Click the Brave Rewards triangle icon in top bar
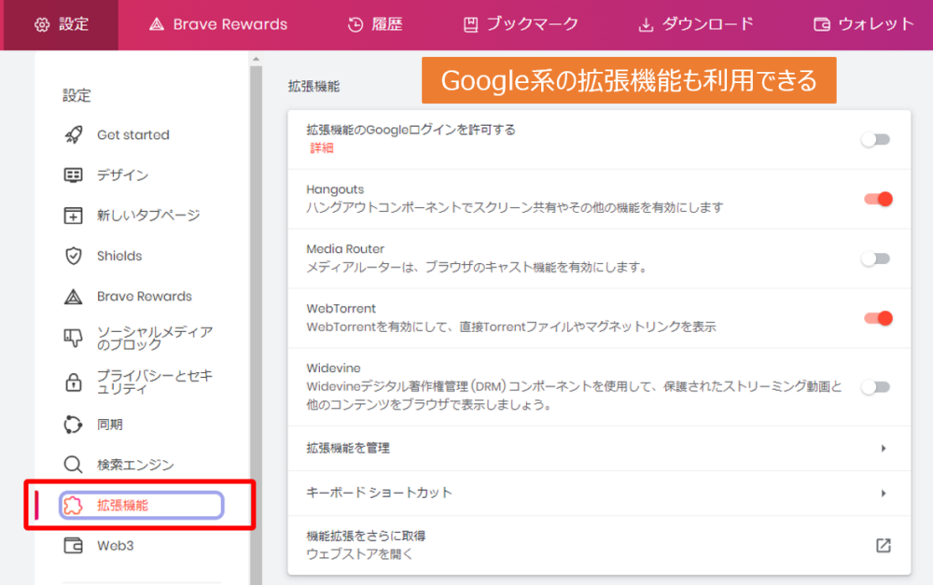933x585 pixels. [157, 24]
